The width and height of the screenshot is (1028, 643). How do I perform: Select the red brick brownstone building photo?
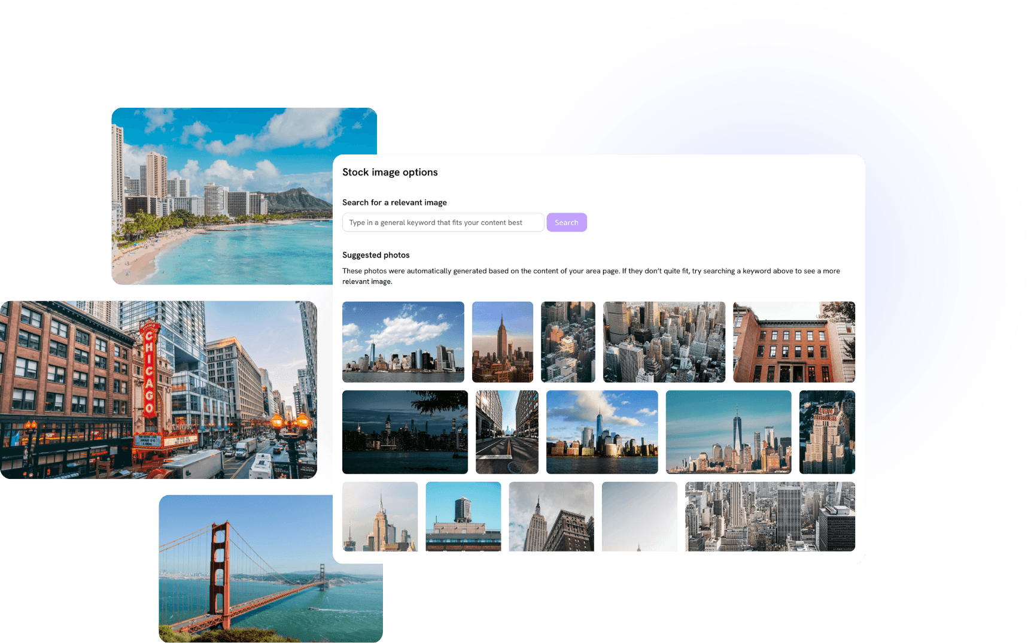tap(794, 341)
